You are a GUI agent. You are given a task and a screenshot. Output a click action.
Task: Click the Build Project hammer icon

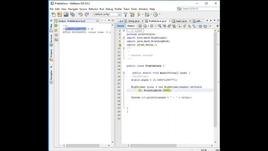click(126, 15)
